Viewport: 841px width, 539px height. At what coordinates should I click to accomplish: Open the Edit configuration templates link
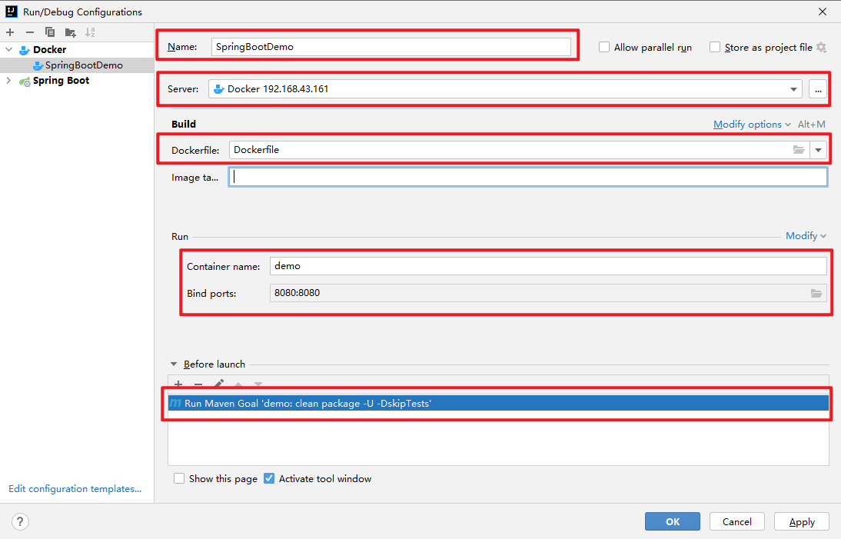75,488
